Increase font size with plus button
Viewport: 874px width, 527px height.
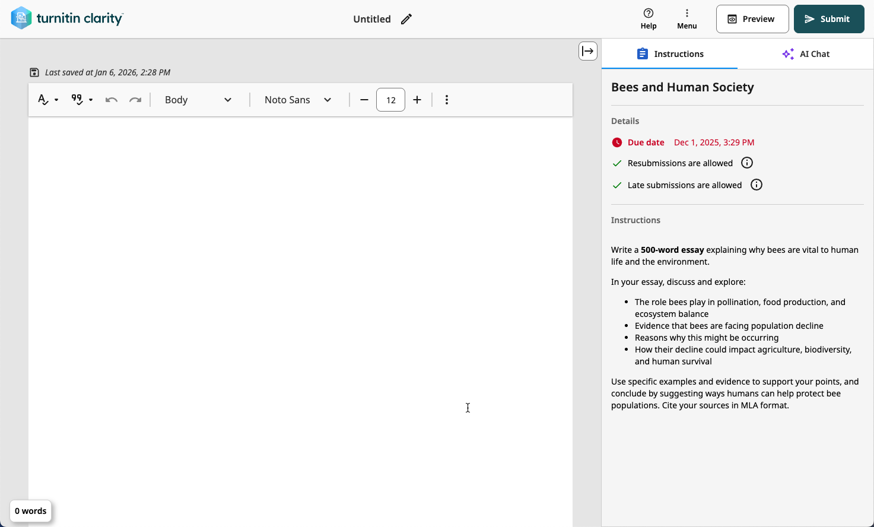pyautogui.click(x=417, y=100)
